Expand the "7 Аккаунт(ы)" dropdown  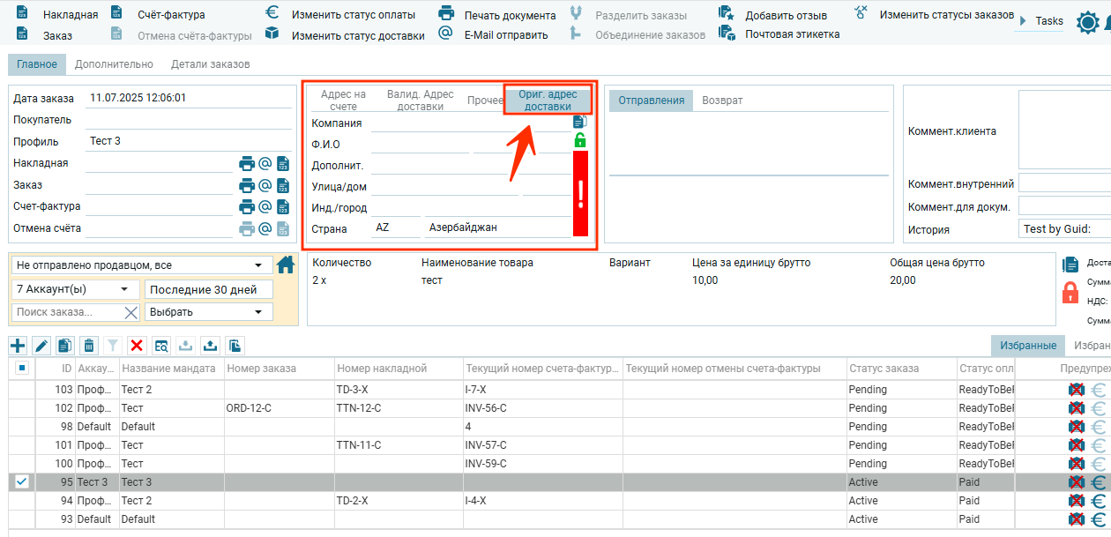[75, 289]
